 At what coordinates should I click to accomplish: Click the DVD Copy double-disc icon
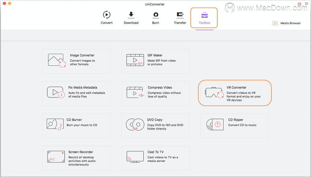point(135,125)
